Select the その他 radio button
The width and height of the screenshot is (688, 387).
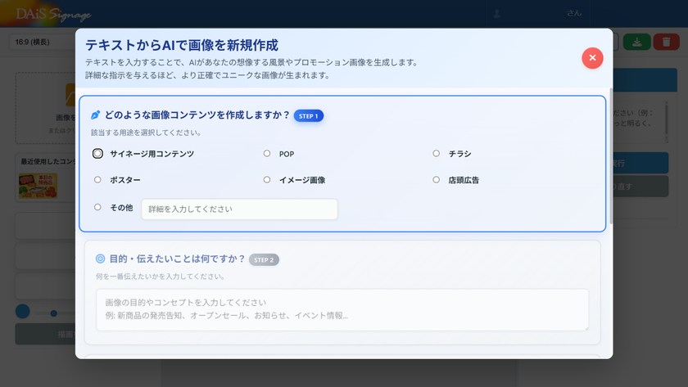(98, 207)
